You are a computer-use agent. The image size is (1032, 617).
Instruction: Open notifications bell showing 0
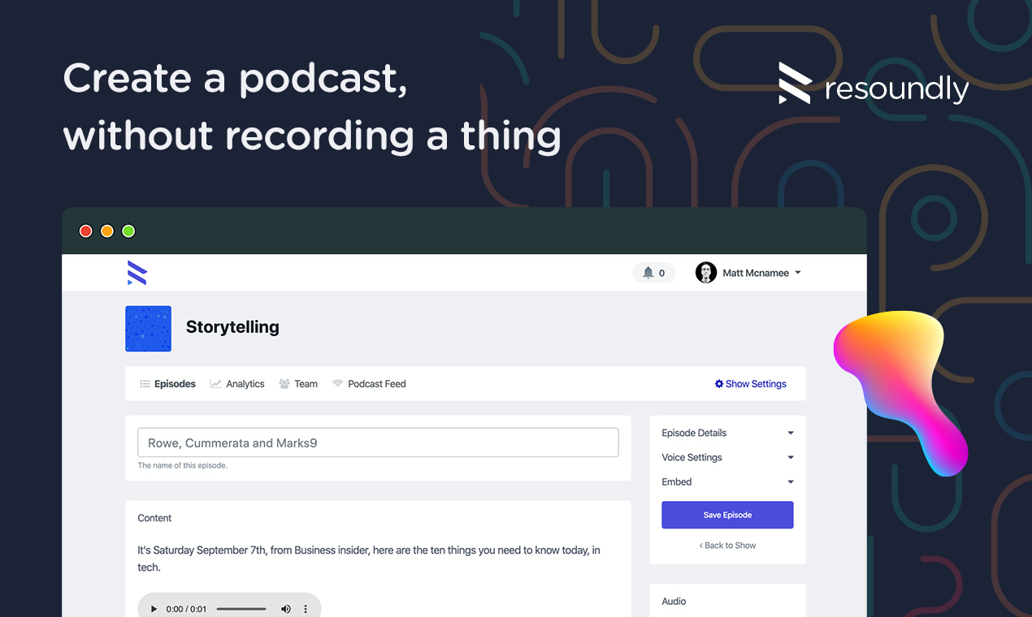click(x=654, y=273)
